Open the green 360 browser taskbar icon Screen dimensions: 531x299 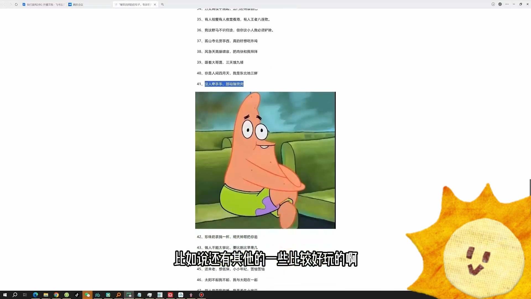point(67,295)
